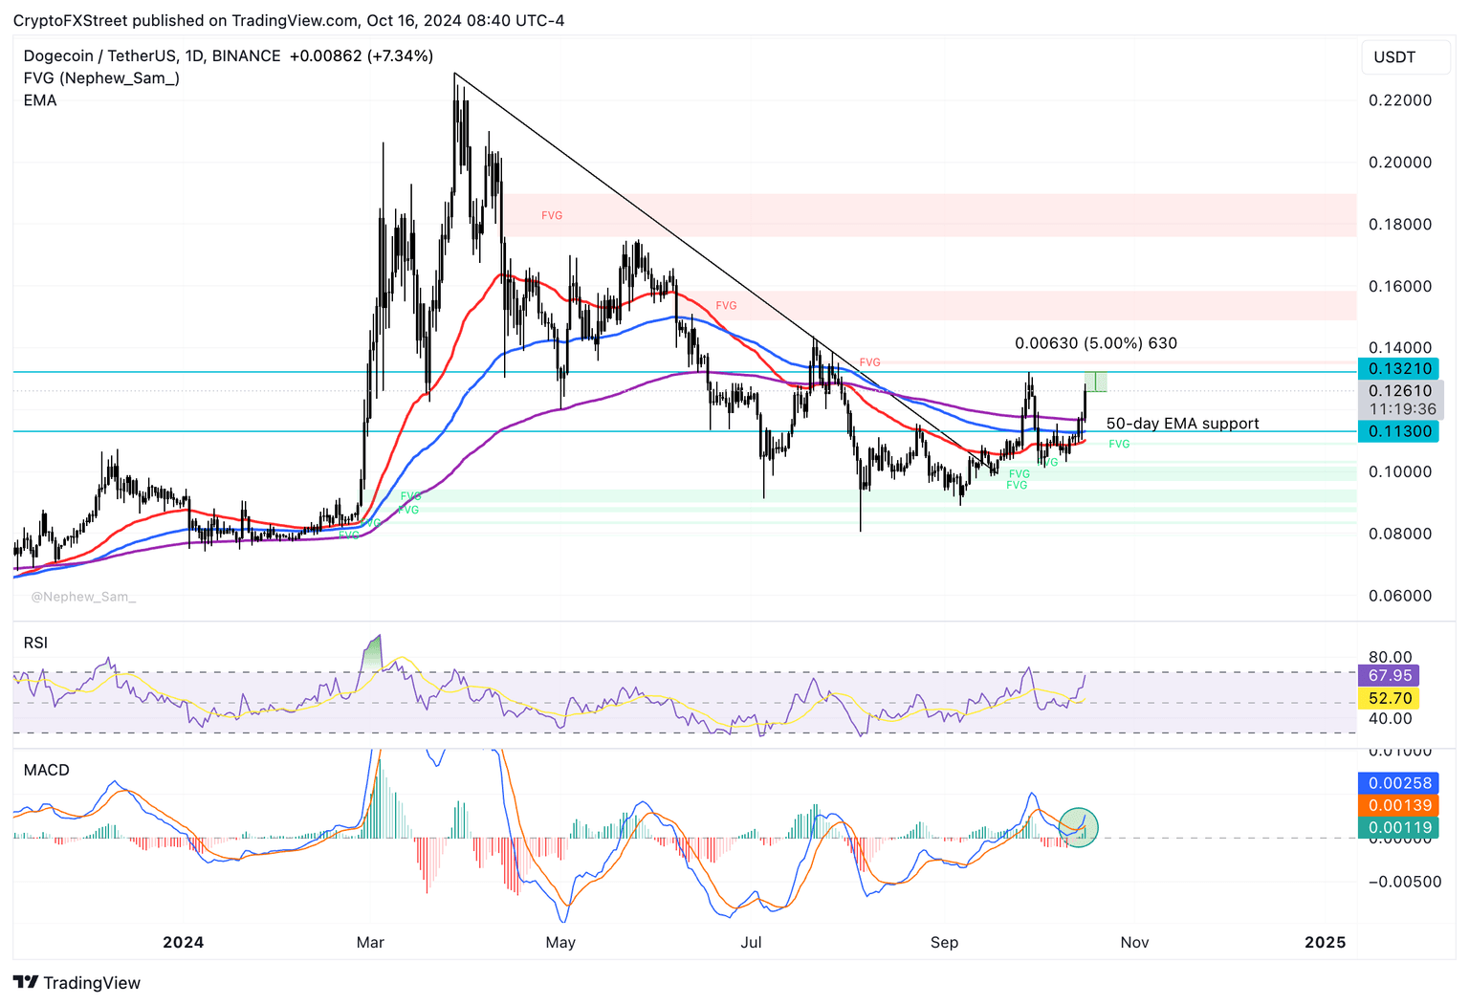Image resolution: width=1469 pixels, height=1005 pixels.
Task: Click the small green measurement box near 0.13
Action: pyautogui.click(x=1096, y=382)
